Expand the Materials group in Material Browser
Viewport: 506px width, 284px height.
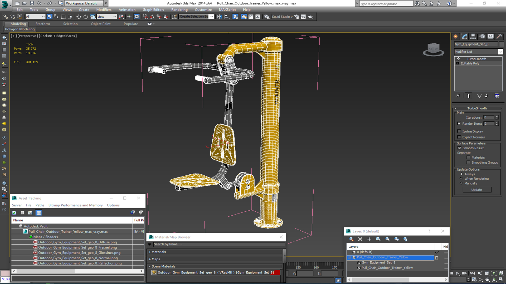[x=150, y=252]
